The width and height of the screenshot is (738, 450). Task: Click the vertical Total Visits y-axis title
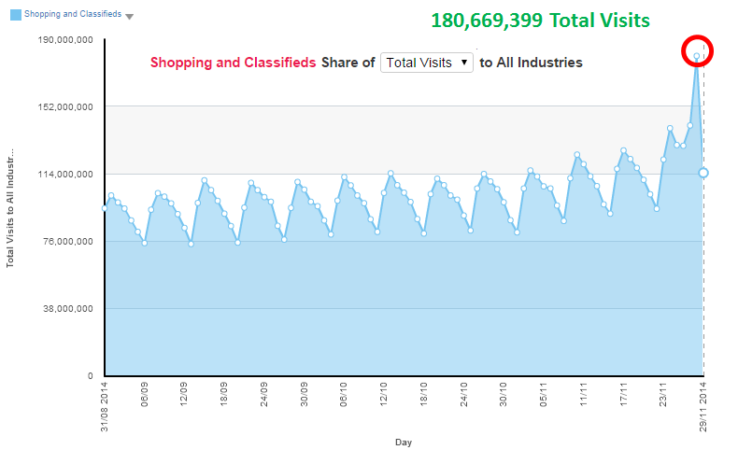click(10, 207)
